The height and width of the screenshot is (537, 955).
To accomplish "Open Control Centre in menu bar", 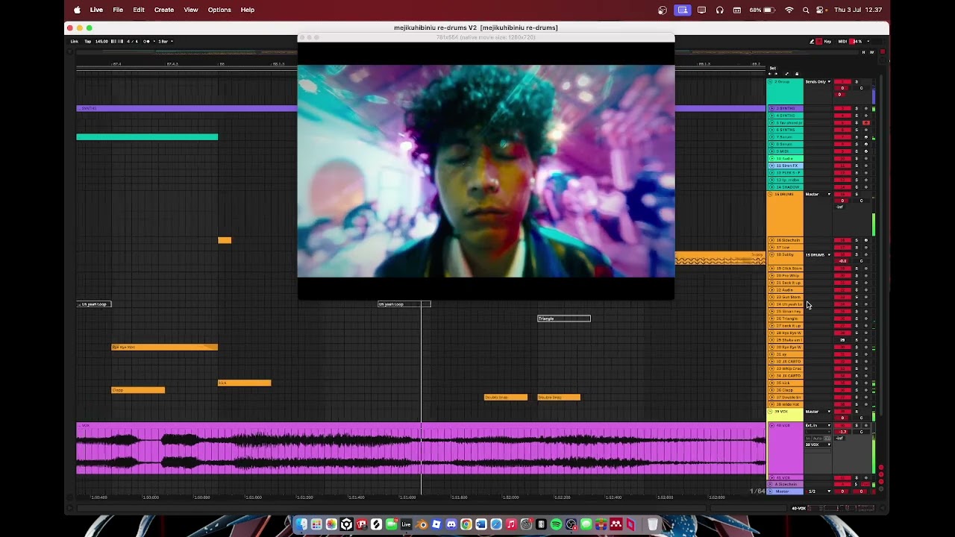I will click(821, 10).
